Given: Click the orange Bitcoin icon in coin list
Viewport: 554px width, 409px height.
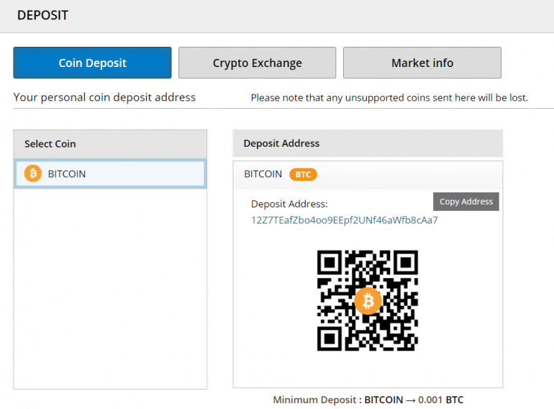Looking at the screenshot, I should [33, 174].
